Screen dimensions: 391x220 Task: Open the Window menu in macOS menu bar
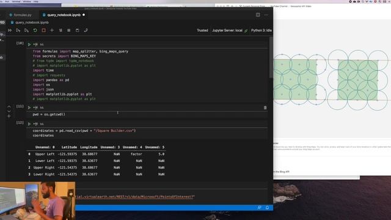[x=27, y=1]
